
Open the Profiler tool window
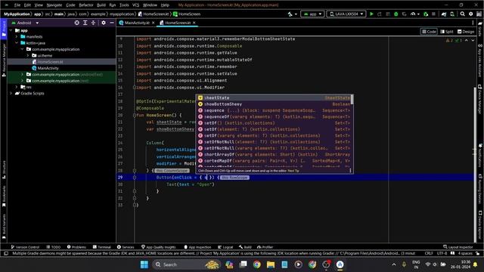coord(265,247)
